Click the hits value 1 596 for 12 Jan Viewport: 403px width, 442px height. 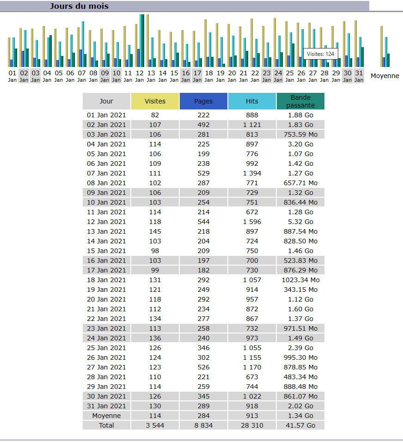point(252,222)
